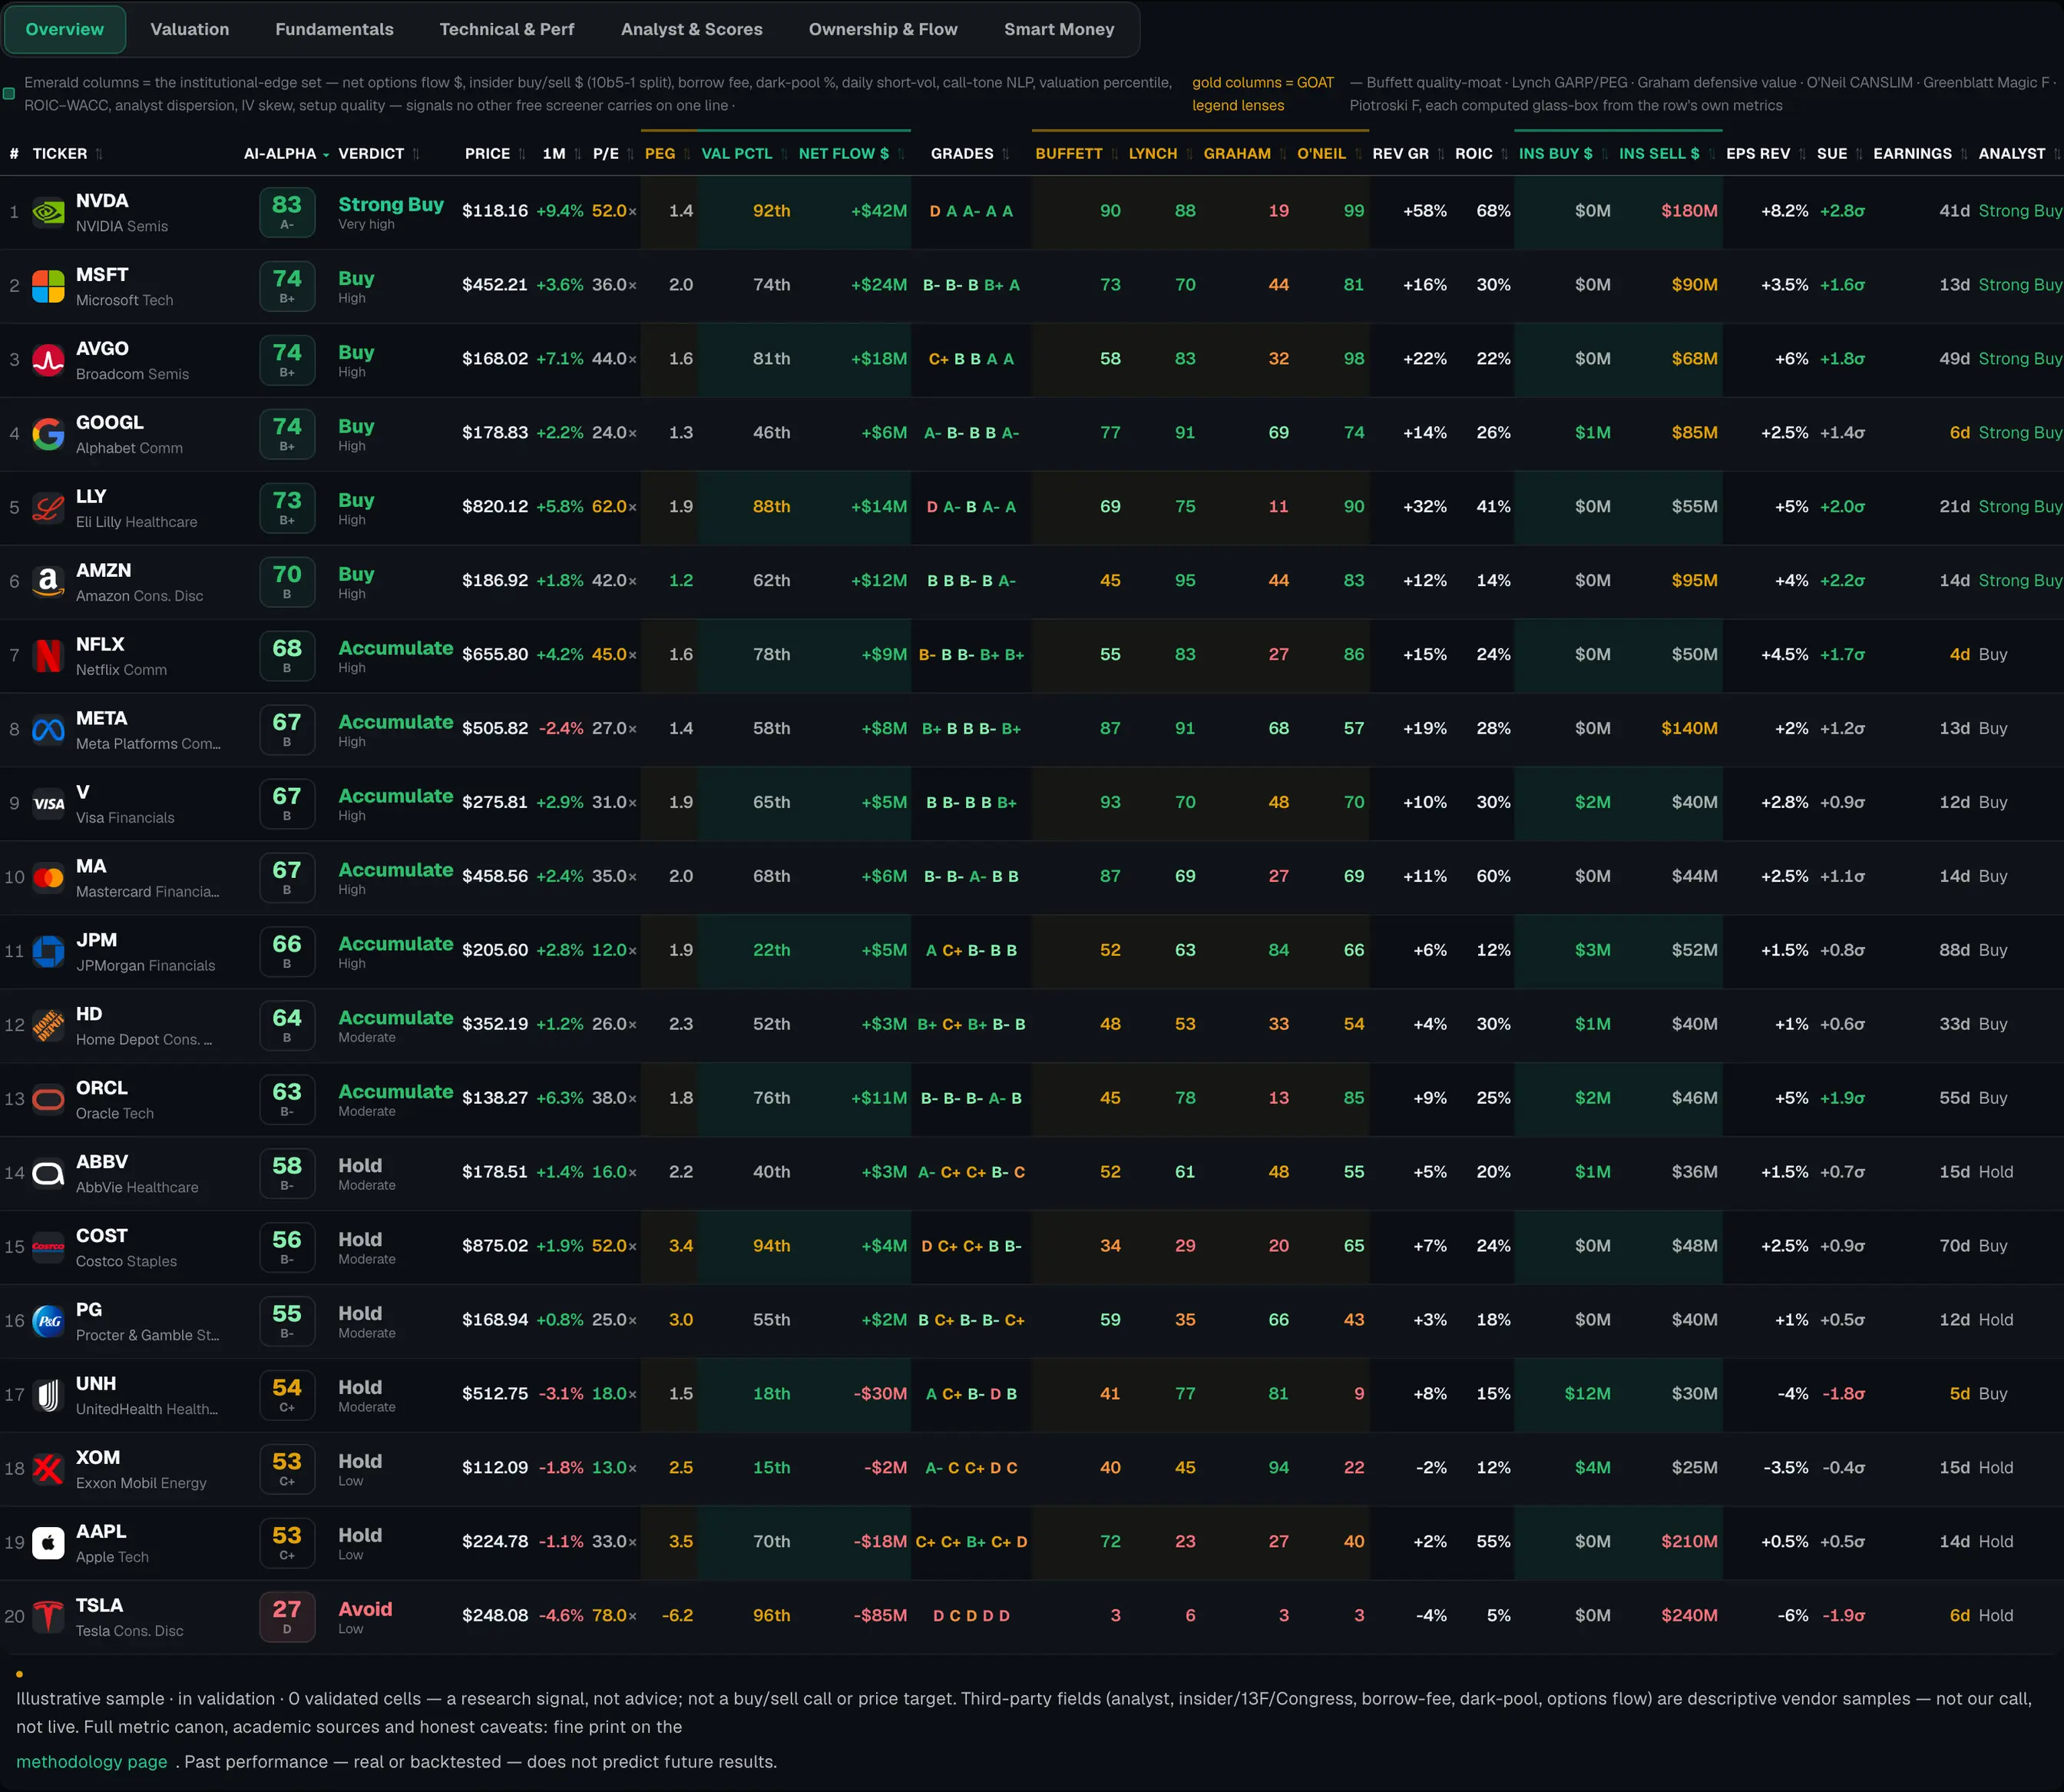Click NVDA's Strong Buy verdict
Image resolution: width=2064 pixels, height=1792 pixels.
(391, 204)
